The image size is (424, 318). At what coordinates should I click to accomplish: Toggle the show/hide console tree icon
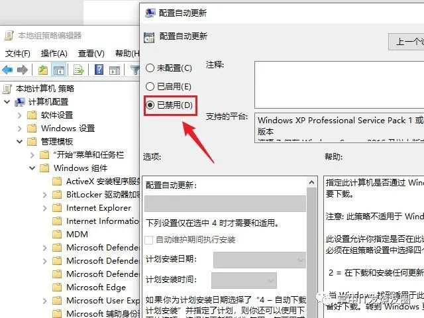[58, 70]
